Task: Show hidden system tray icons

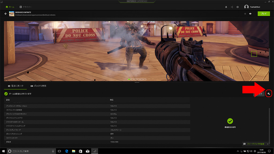Action: tap(238, 151)
